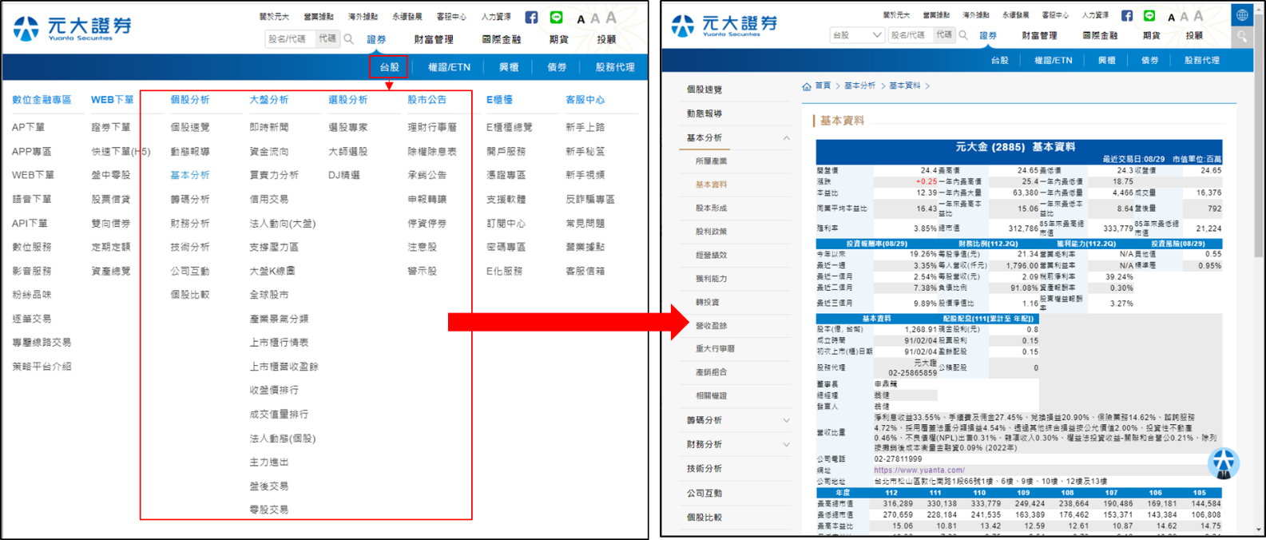
Task: Select 相關權證 in the right sidebar
Action: (711, 396)
